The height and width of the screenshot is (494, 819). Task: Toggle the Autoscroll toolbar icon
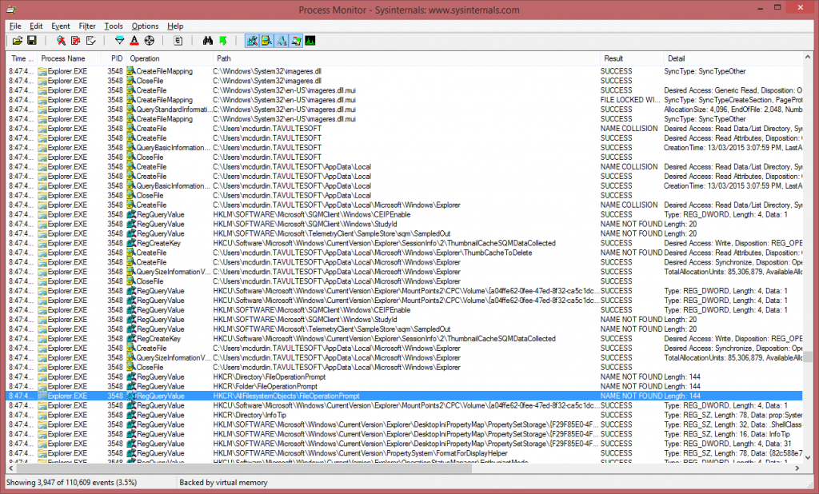click(x=76, y=41)
